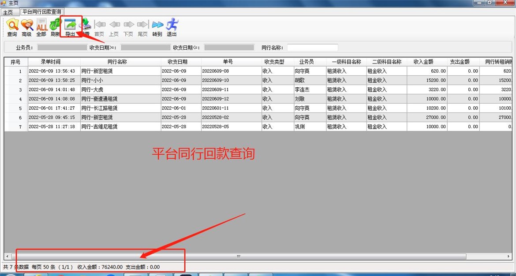Go to 首页 first page
Viewport: 516px width, 276px height.
(x=99, y=28)
